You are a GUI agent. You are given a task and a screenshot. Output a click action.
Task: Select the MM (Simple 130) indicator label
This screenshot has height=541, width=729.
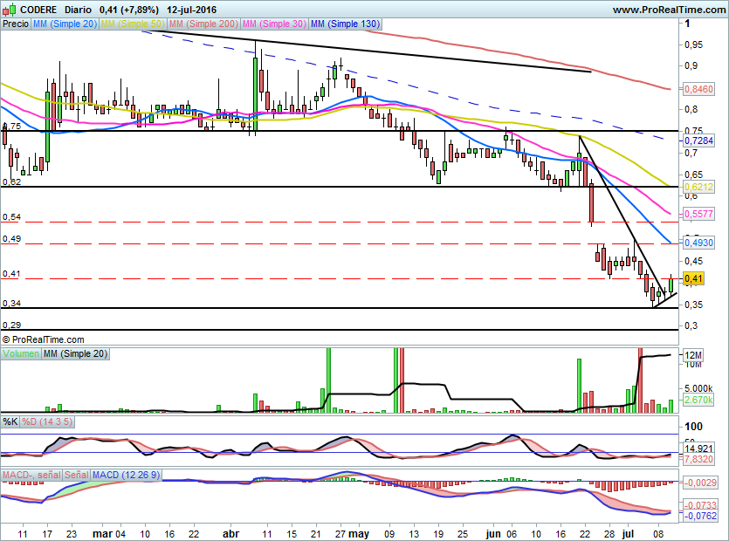(x=345, y=24)
